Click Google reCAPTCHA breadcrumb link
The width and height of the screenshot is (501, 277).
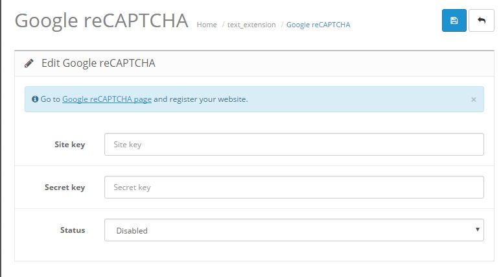(318, 25)
